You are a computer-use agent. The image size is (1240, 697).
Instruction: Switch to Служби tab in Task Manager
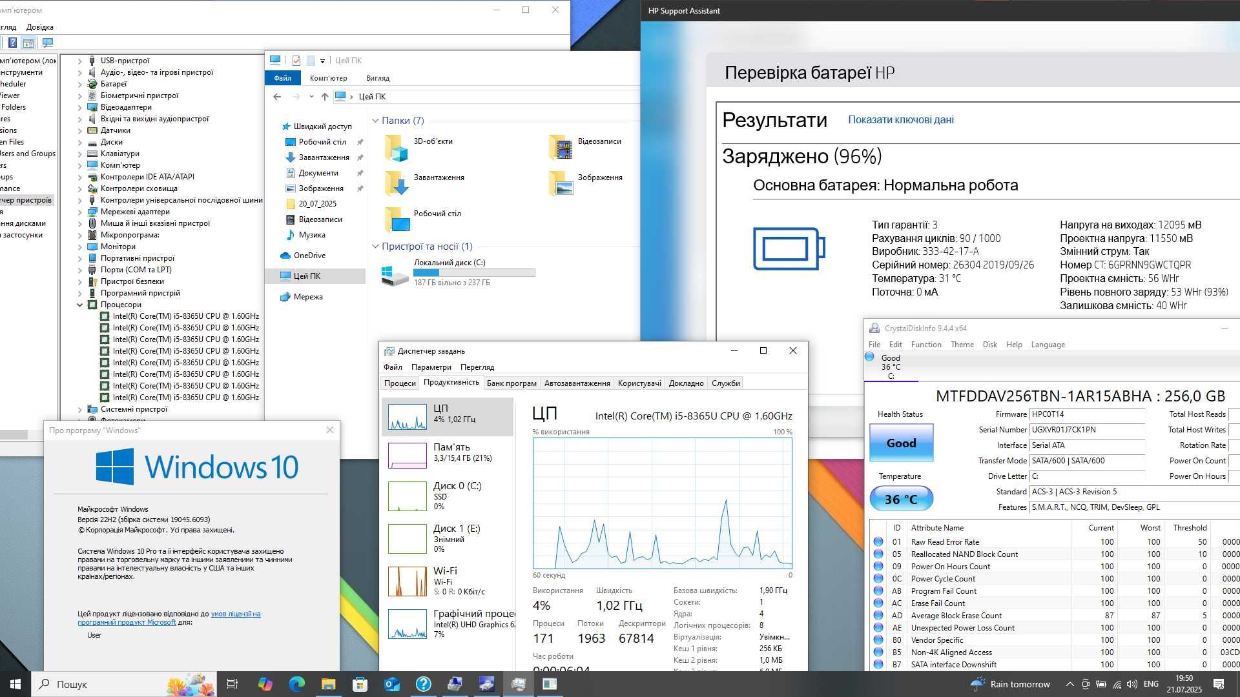pos(726,383)
